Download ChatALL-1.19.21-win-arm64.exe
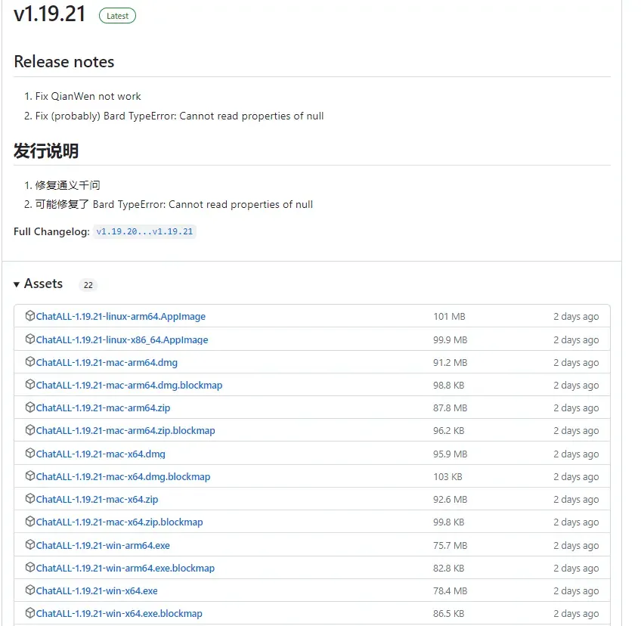This screenshot has width=641, height=626. (x=103, y=545)
